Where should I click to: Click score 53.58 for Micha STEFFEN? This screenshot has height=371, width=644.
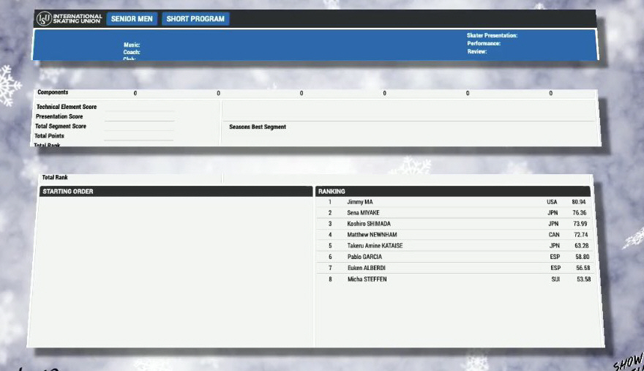click(x=584, y=280)
